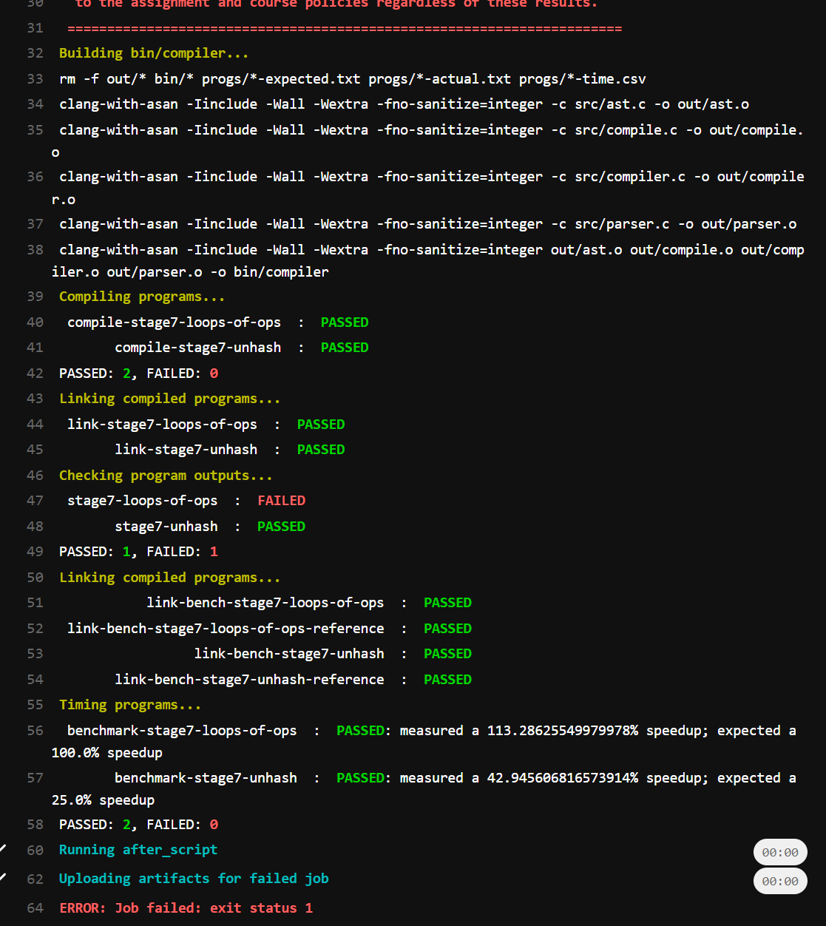The image size is (826, 926).
Task: Click the duration badge on Running after_script row
Action: 779,852
